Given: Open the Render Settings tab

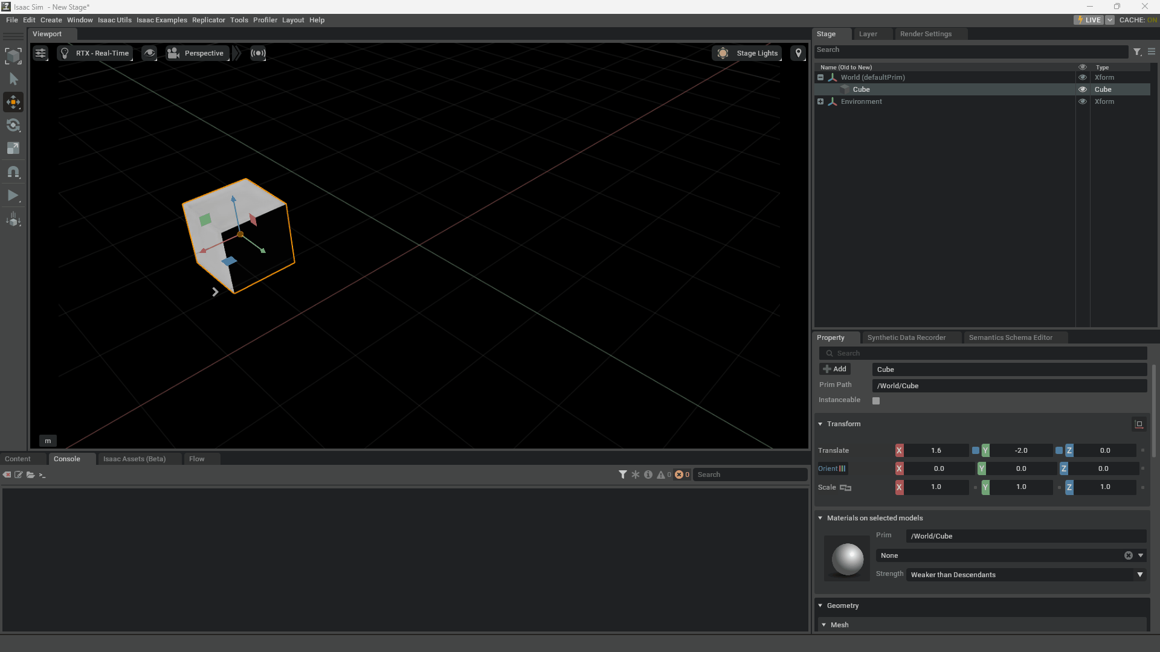Looking at the screenshot, I should [926, 33].
